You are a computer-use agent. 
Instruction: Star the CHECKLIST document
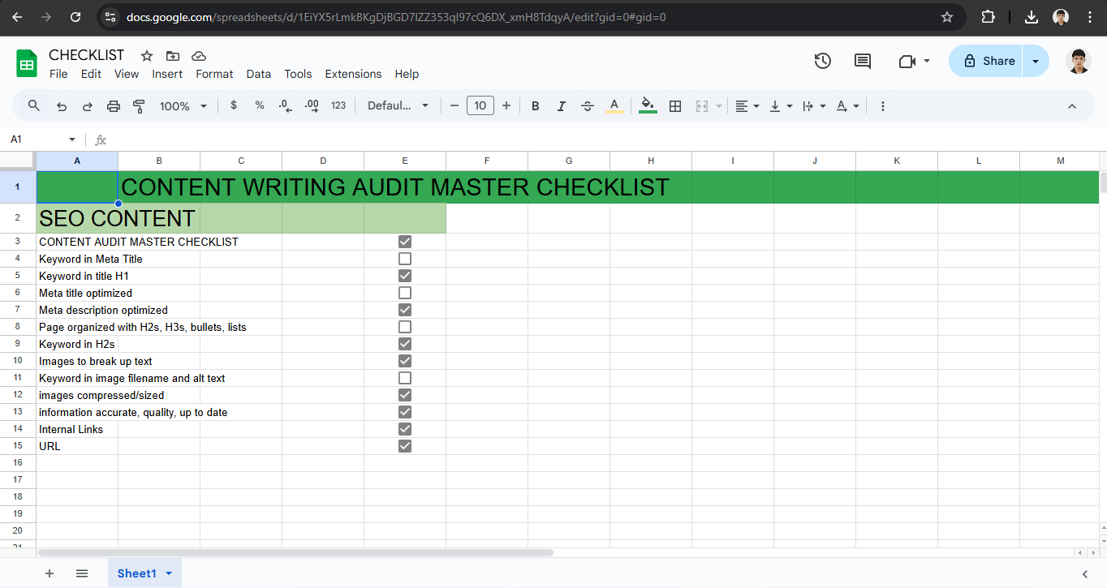pyautogui.click(x=147, y=56)
